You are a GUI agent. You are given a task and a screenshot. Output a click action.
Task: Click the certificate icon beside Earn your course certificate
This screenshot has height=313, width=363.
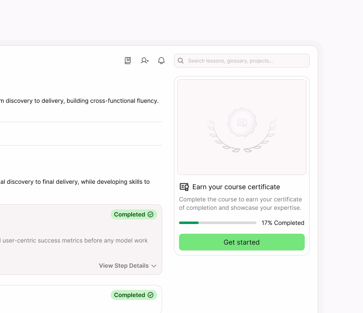click(x=184, y=187)
